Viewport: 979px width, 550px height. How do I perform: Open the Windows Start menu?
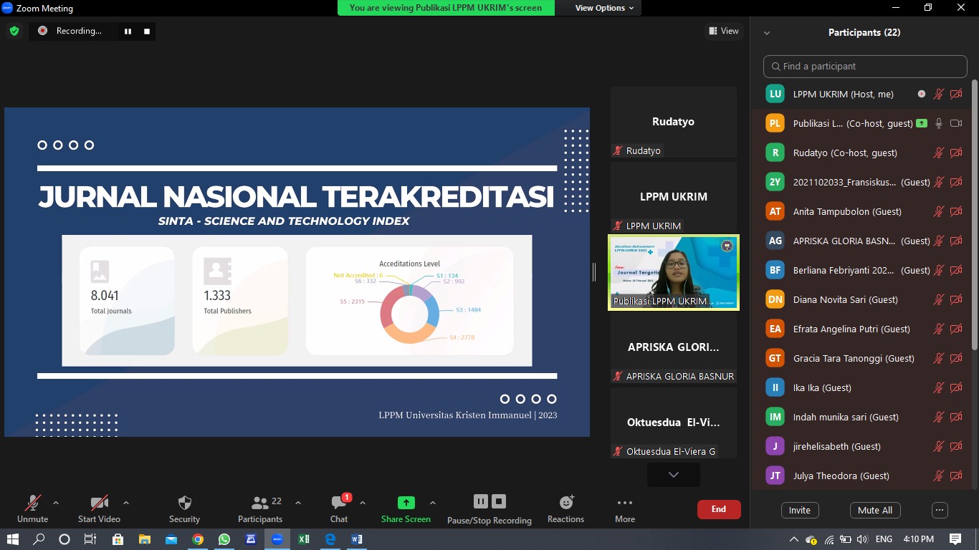[x=13, y=539]
